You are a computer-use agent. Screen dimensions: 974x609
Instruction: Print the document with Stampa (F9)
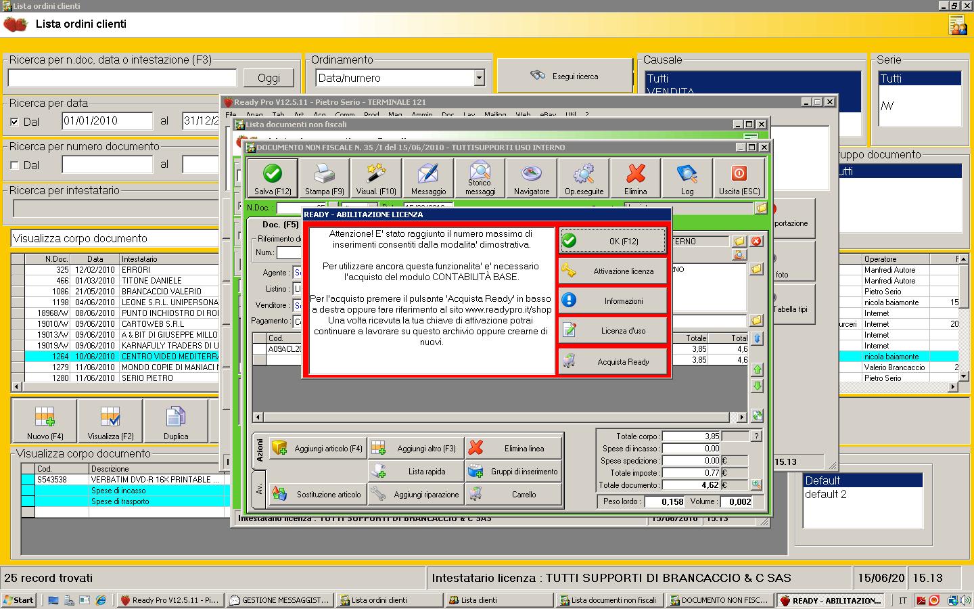click(324, 179)
